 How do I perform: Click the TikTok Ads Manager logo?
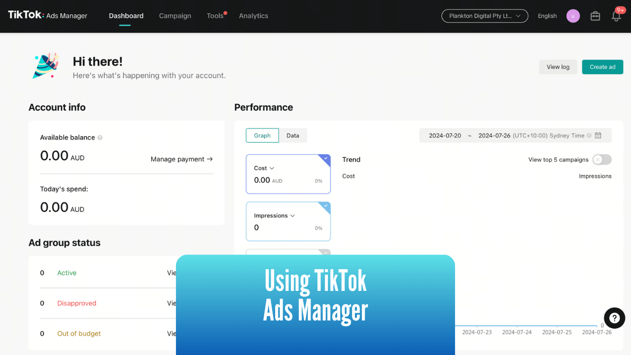click(47, 15)
